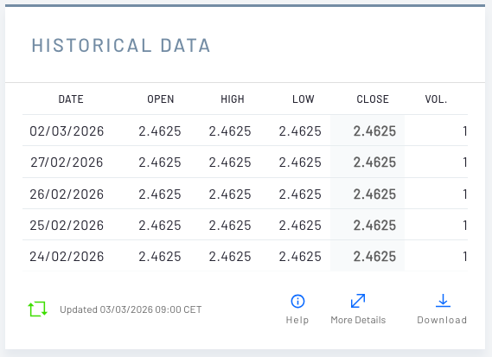Select the date 02/03/2026
The height and width of the screenshot is (357, 492).
pyautogui.click(x=67, y=131)
